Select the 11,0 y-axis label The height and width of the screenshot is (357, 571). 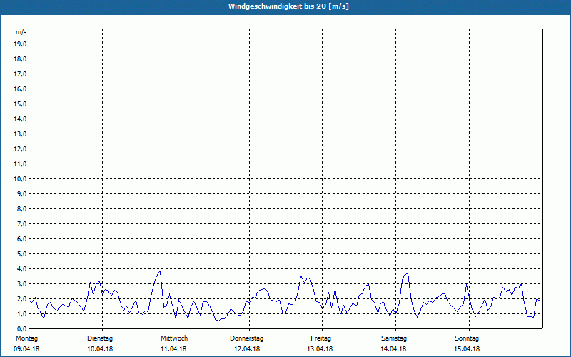pyautogui.click(x=20, y=164)
